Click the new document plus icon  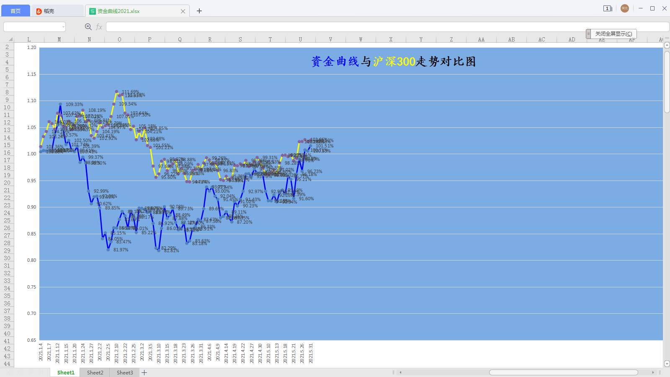pos(199,11)
